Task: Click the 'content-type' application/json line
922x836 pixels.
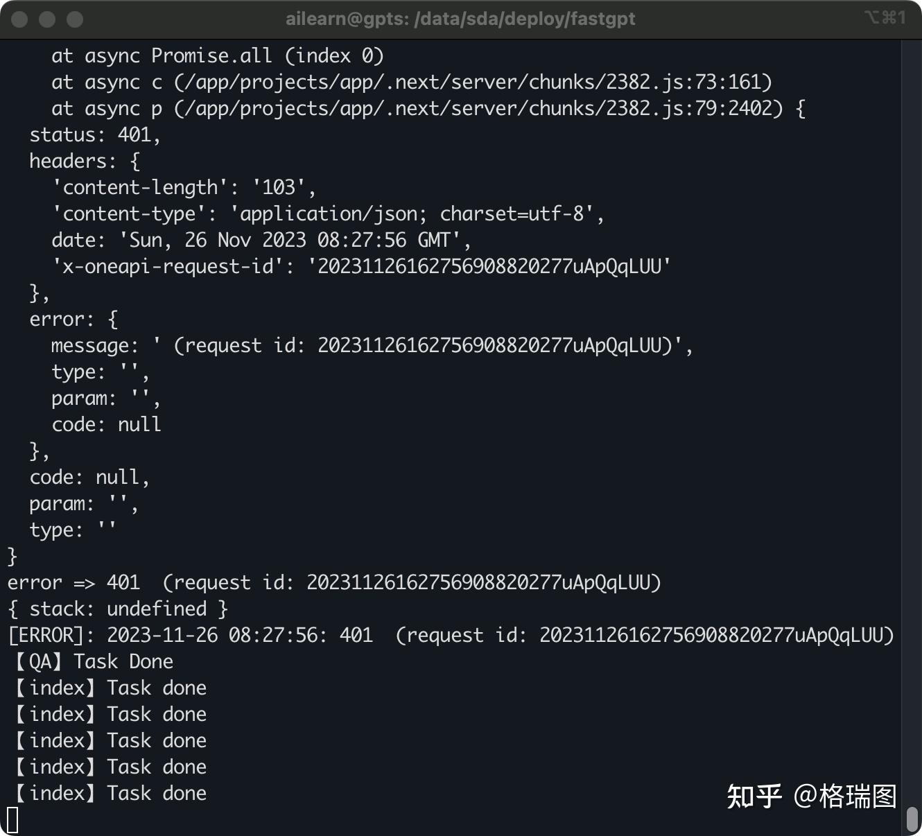Action: tap(328, 214)
